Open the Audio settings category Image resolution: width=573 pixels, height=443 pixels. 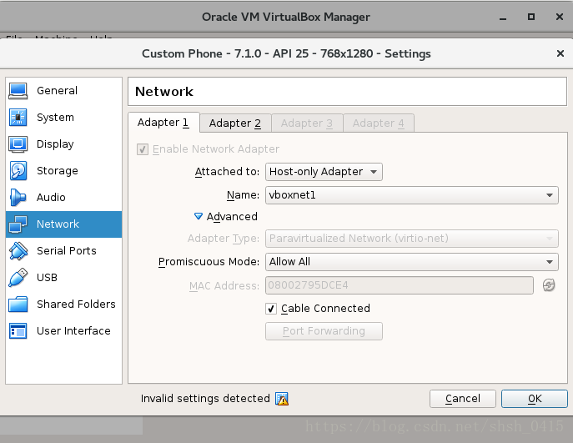pyautogui.click(x=64, y=198)
